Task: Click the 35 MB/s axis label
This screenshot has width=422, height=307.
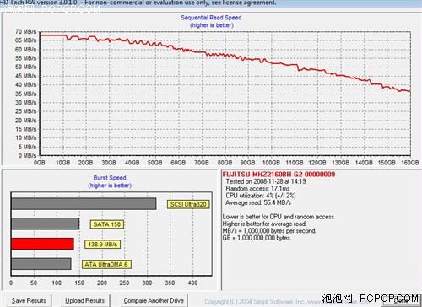Action: pyautogui.click(x=26, y=94)
